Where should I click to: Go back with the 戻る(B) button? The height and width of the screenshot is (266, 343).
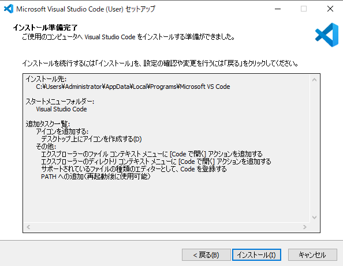click(x=206, y=255)
